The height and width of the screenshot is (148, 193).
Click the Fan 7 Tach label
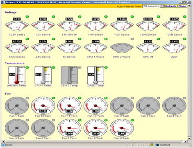[69, 138]
